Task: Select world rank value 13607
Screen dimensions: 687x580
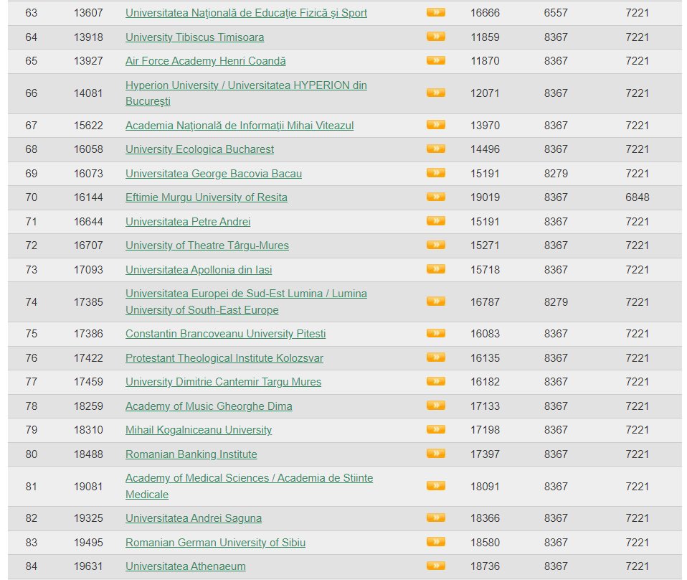Action: click(x=88, y=13)
